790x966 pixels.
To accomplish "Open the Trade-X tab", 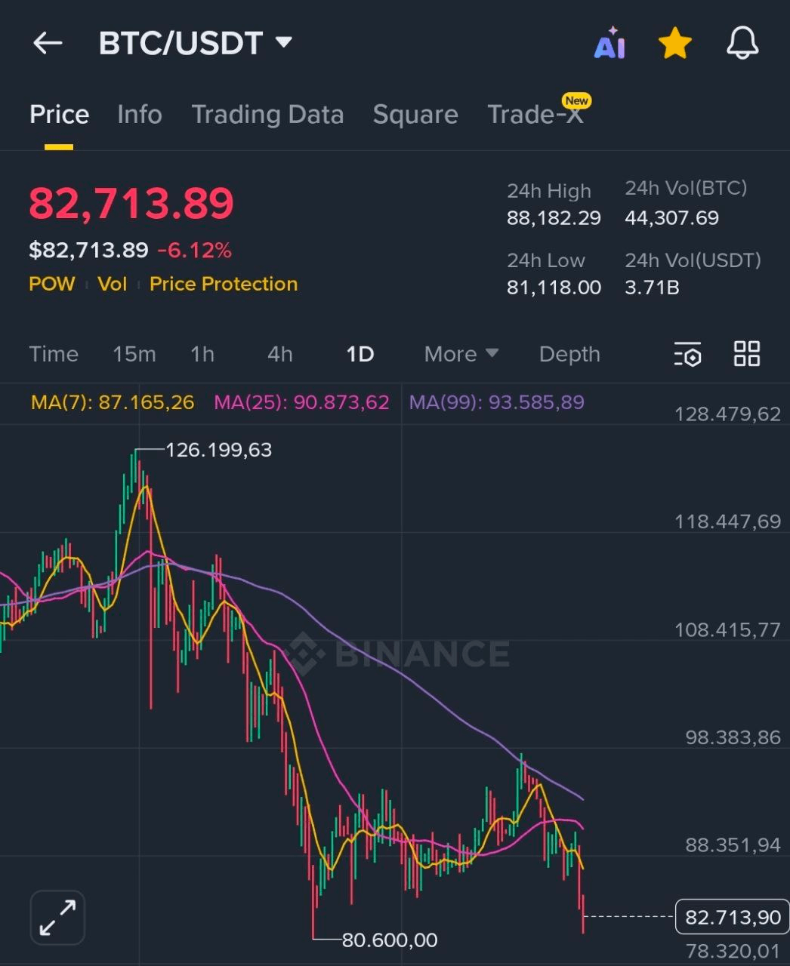I will pos(535,115).
